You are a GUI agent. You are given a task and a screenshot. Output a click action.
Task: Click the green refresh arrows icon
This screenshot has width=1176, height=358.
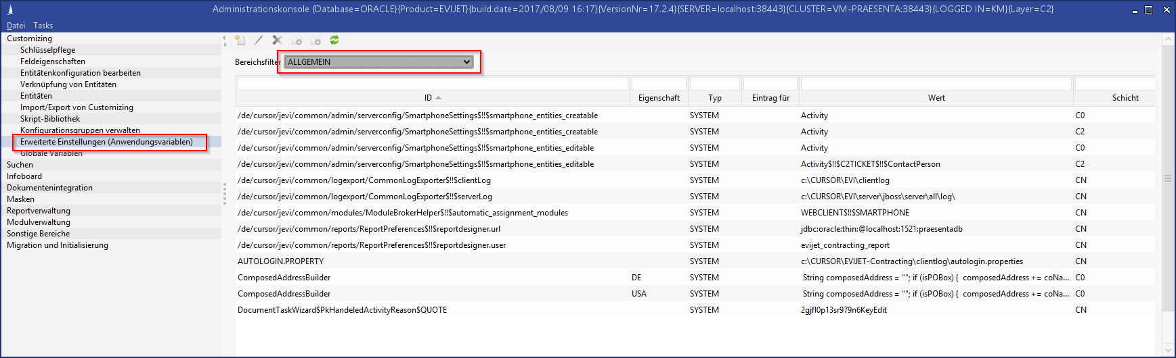click(334, 41)
